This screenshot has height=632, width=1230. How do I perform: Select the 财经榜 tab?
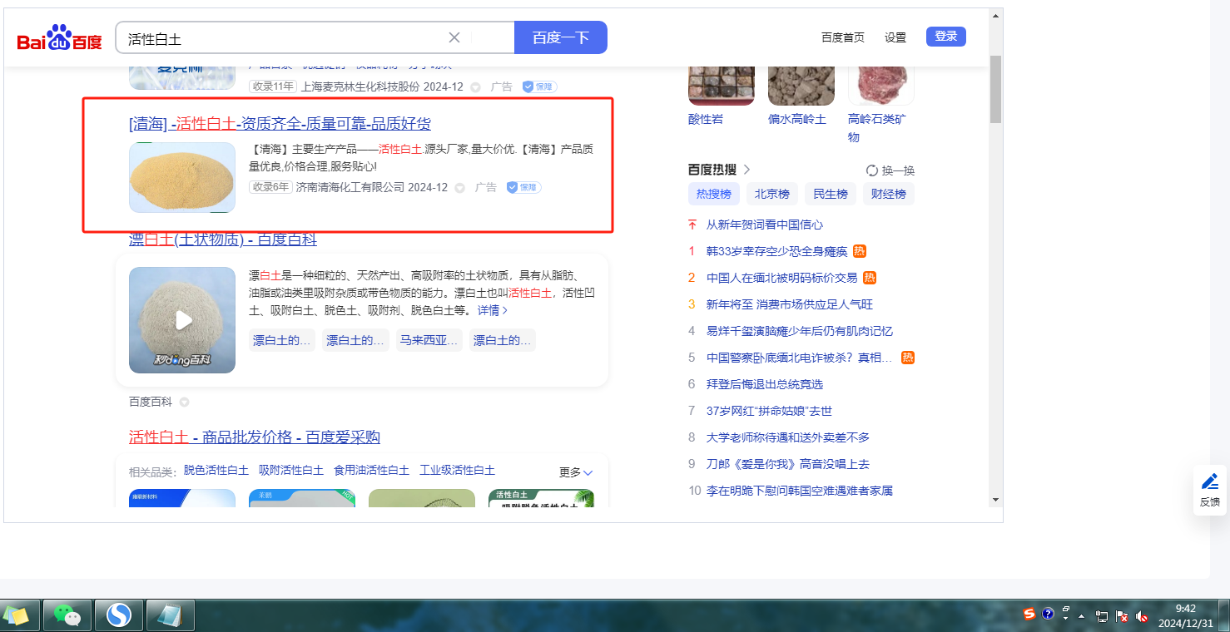[888, 194]
